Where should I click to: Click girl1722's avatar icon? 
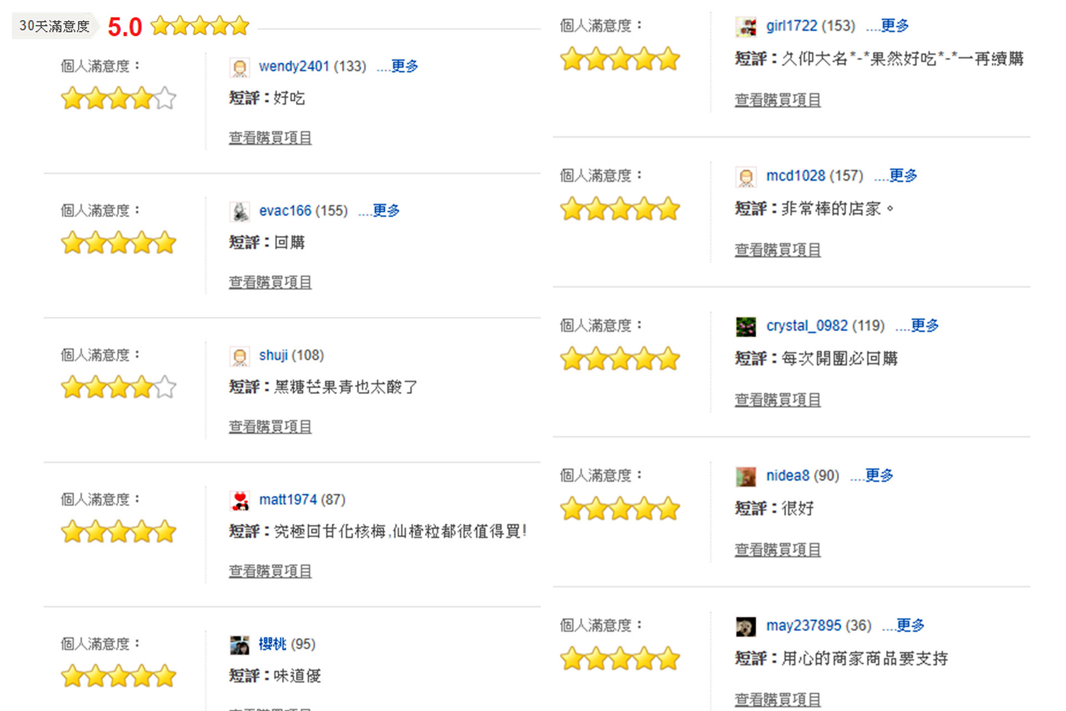coord(746,27)
